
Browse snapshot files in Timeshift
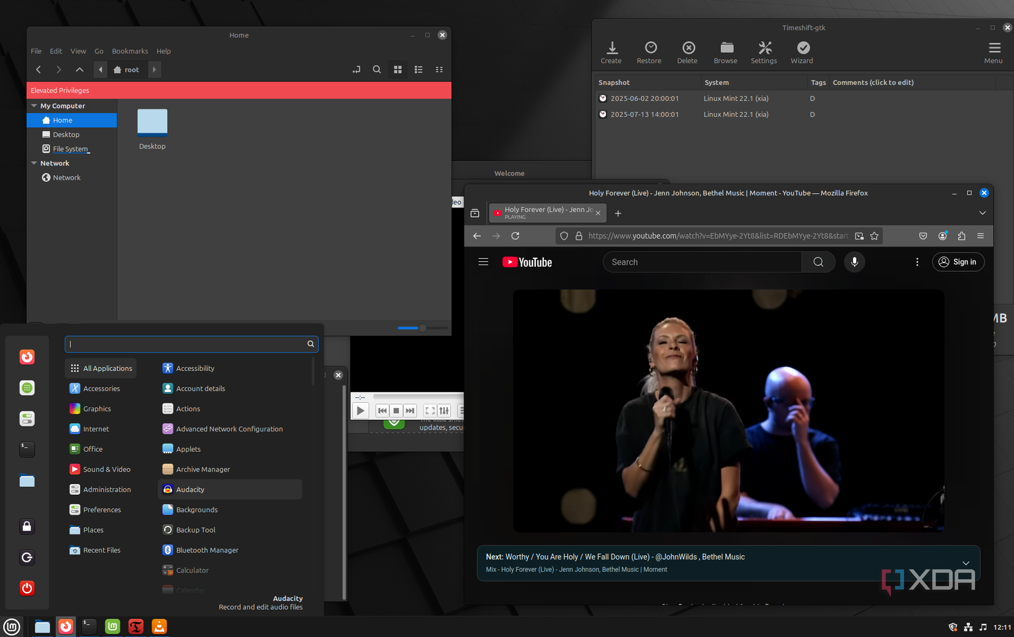[725, 52]
